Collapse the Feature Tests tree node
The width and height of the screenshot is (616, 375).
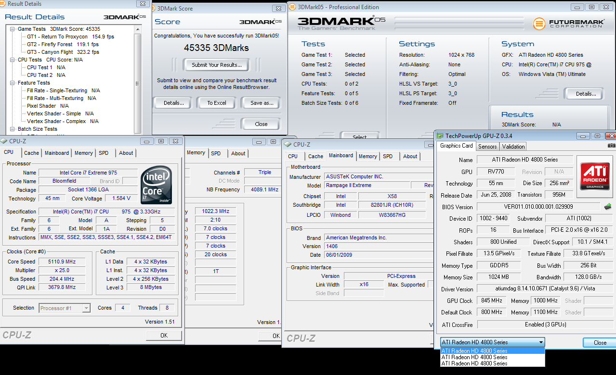coord(12,83)
